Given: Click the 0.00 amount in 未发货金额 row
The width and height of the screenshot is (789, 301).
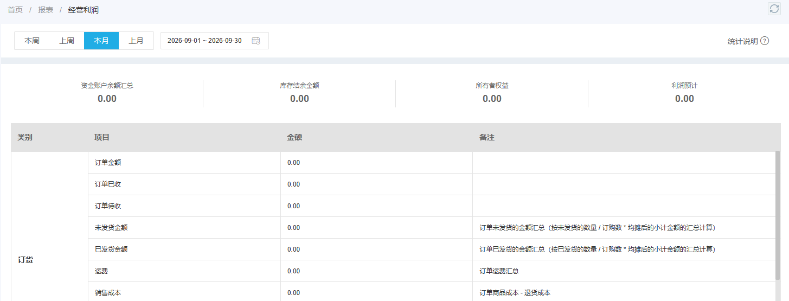Looking at the screenshot, I should click(293, 228).
